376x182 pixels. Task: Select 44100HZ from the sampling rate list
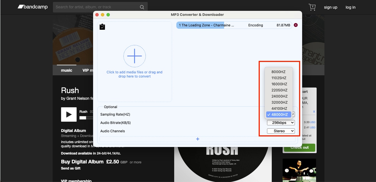click(x=279, y=108)
